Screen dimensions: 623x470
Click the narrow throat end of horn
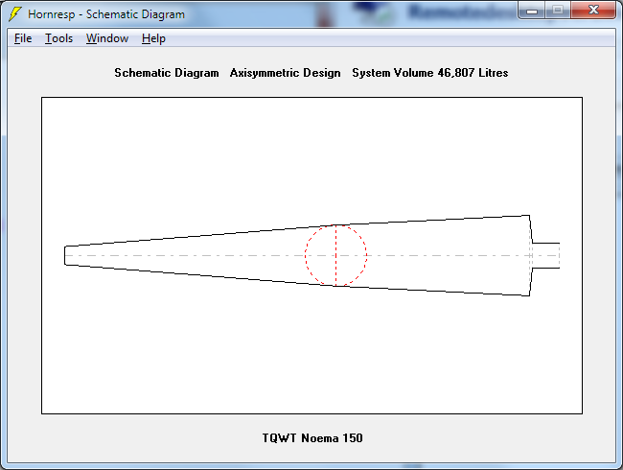pos(66,255)
